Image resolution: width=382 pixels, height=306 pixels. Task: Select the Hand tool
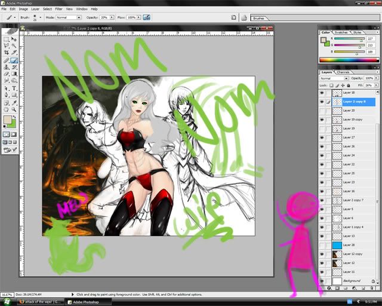pyautogui.click(x=7, y=109)
